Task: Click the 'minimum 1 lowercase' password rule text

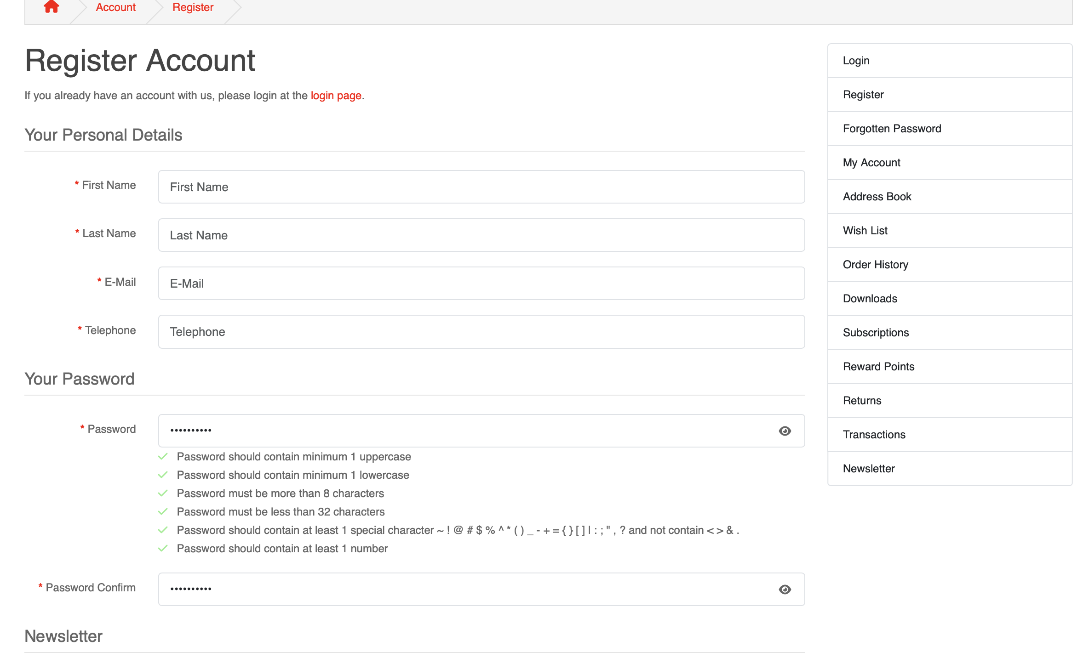Action: [293, 475]
